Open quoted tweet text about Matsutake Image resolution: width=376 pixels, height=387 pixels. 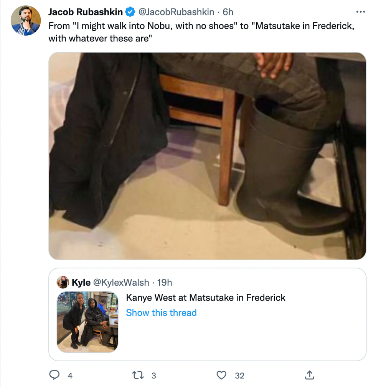point(206,298)
